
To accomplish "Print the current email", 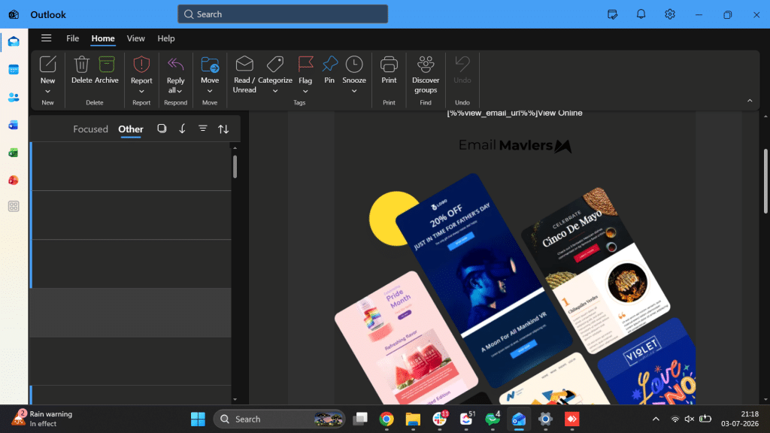I will pos(389,70).
